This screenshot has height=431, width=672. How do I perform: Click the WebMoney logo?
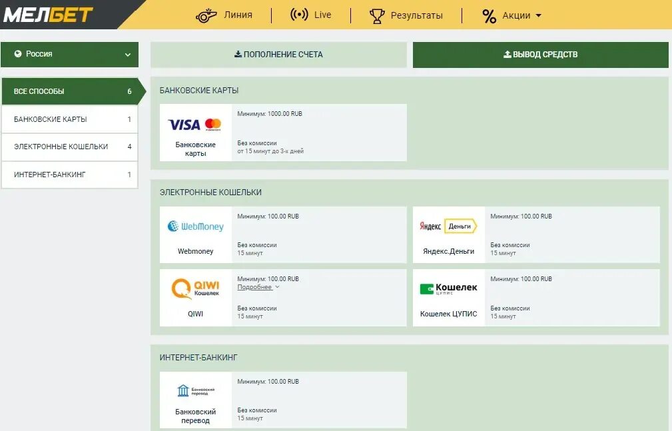click(195, 226)
